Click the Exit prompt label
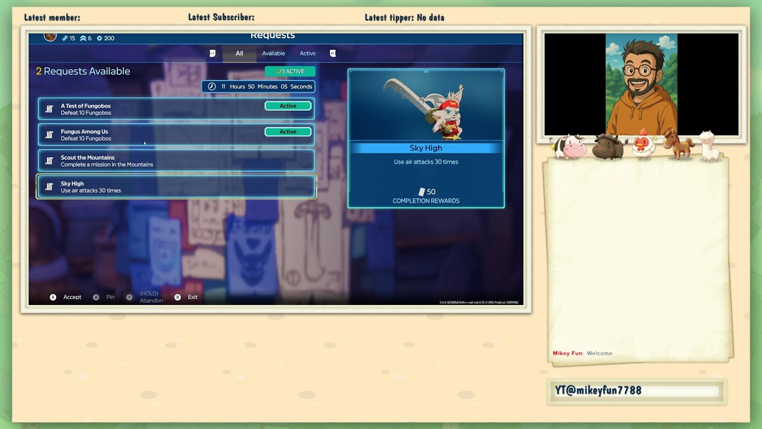Image resolution: width=762 pixels, height=429 pixels. pos(192,297)
